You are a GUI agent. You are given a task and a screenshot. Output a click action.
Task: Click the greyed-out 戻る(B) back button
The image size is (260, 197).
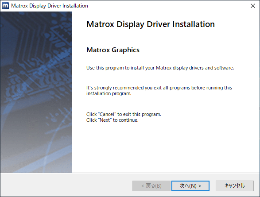pos(151,186)
